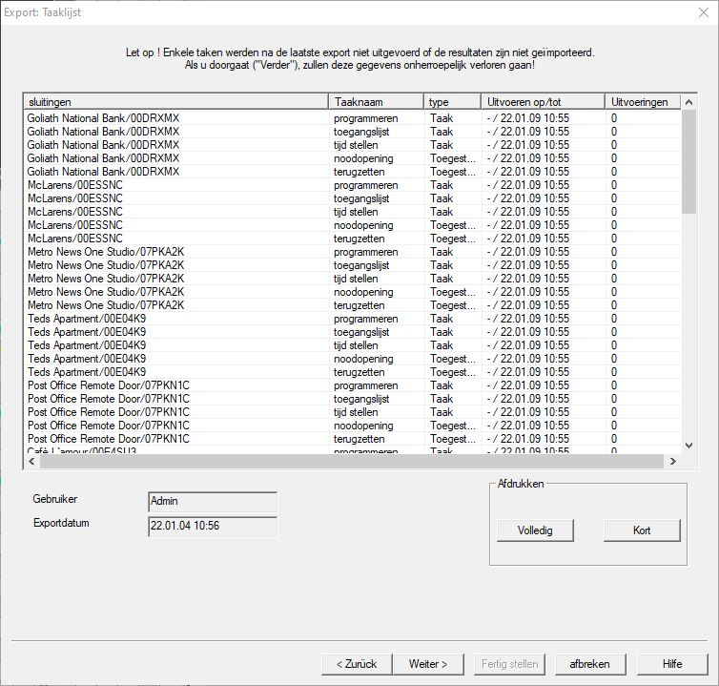Click inside the Gebruiker Admin field
Screen dimensions: 719x686
coord(213,501)
